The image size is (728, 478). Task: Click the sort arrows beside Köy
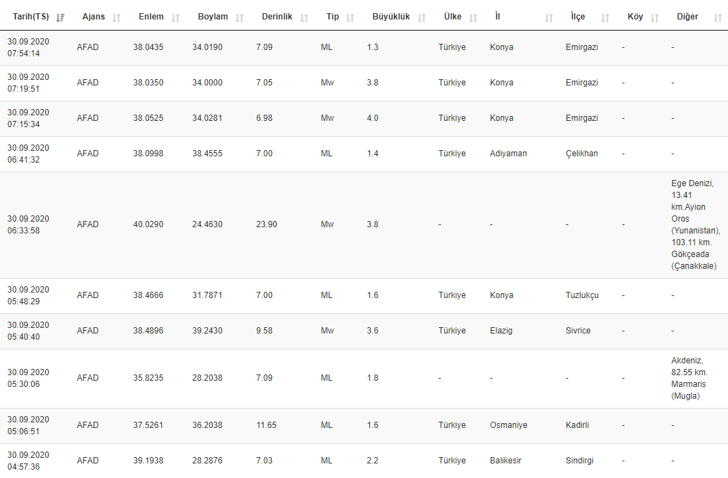pyautogui.click(x=654, y=17)
